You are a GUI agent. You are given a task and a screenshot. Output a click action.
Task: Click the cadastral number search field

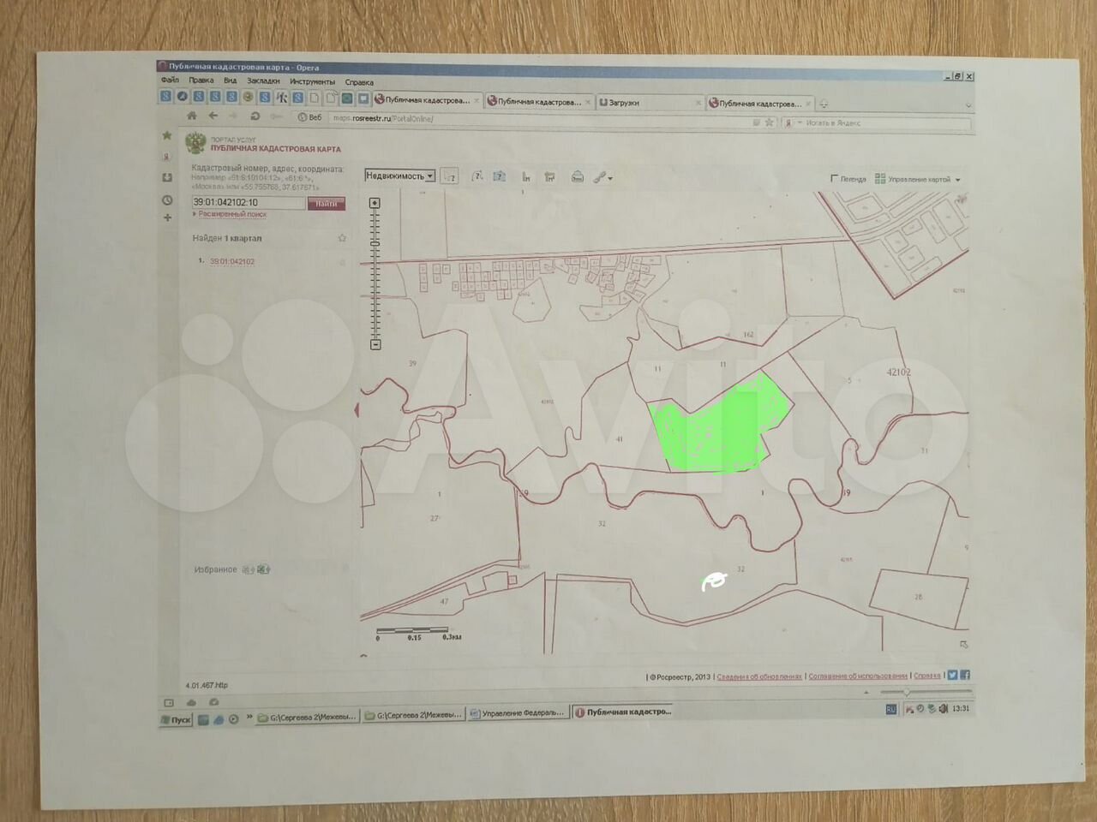pos(248,203)
